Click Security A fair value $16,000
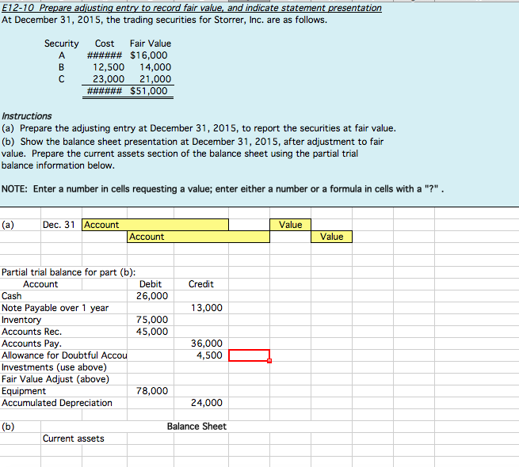 pyautogui.click(x=149, y=55)
